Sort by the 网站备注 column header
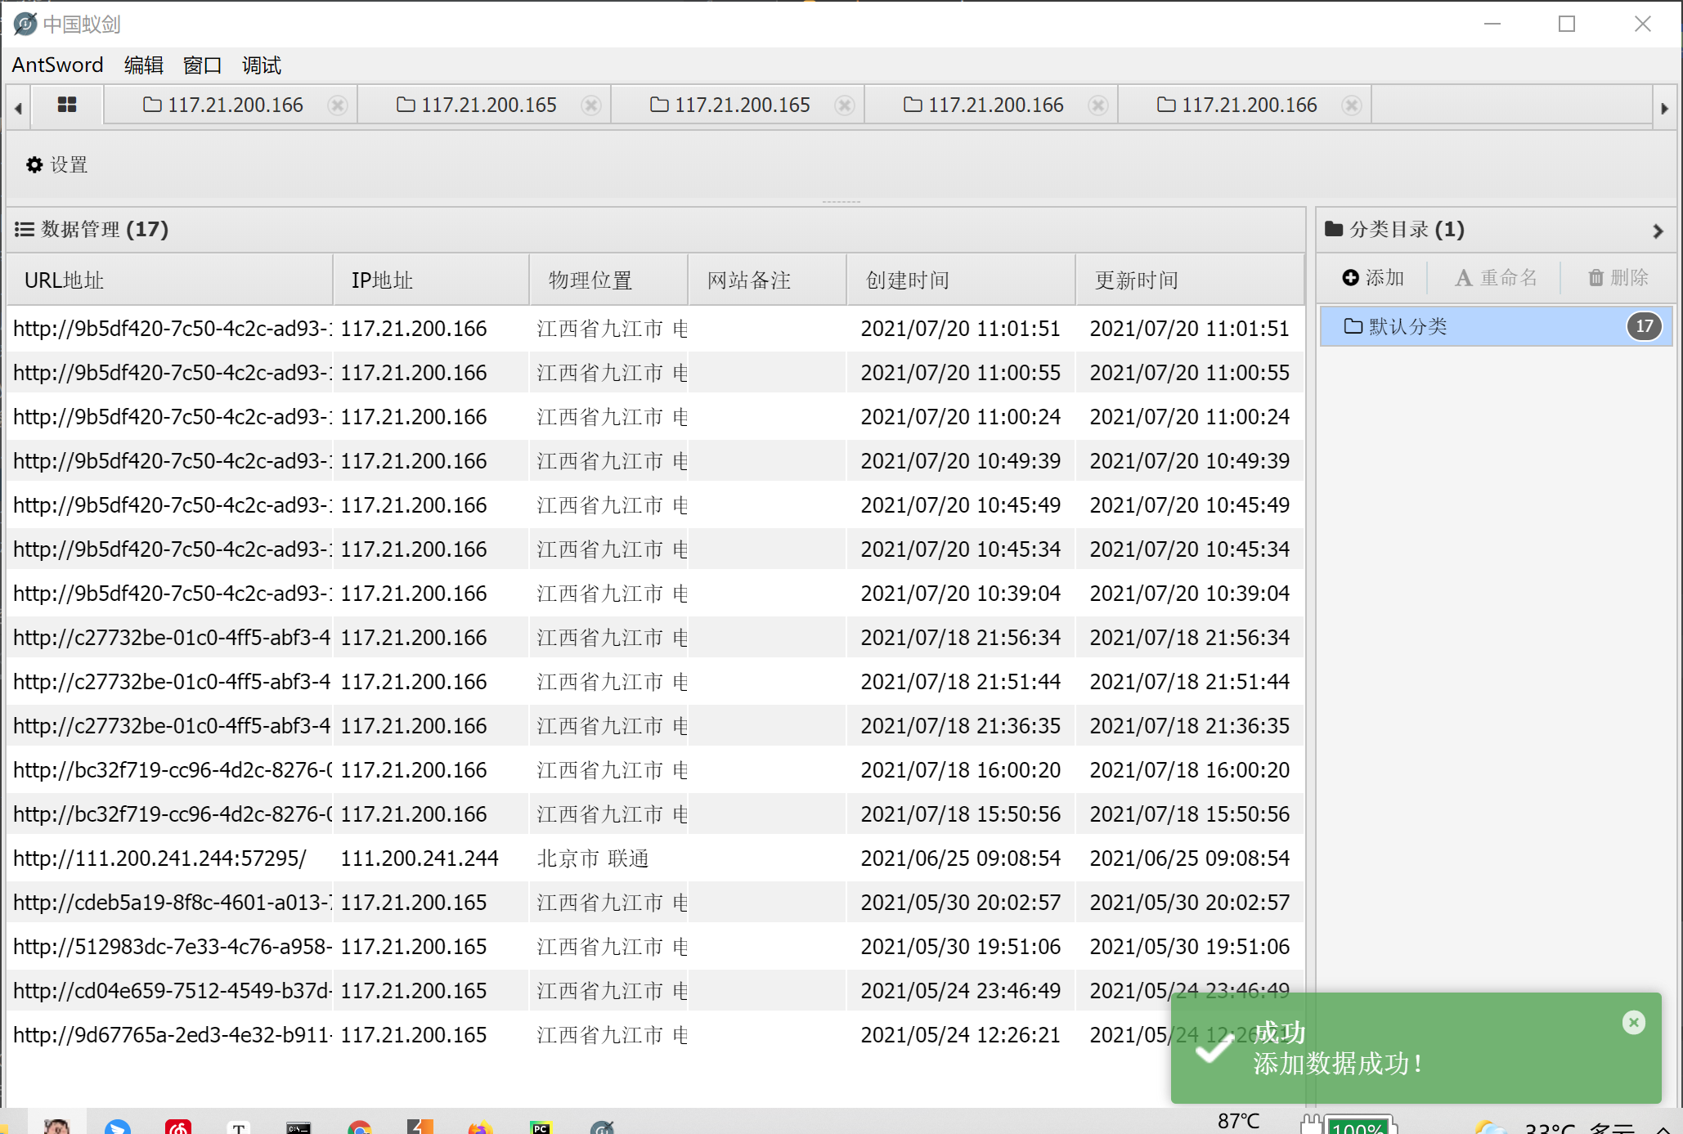 (x=767, y=280)
